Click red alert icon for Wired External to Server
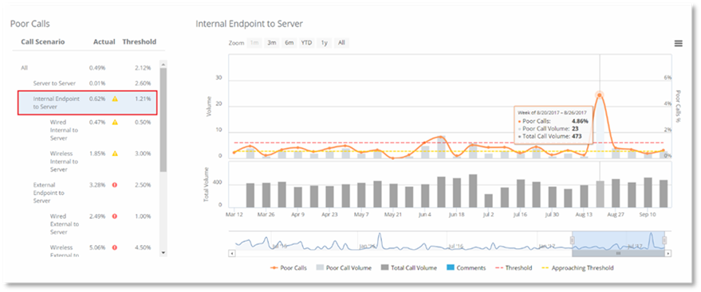This screenshot has height=292, width=701. pos(115,216)
